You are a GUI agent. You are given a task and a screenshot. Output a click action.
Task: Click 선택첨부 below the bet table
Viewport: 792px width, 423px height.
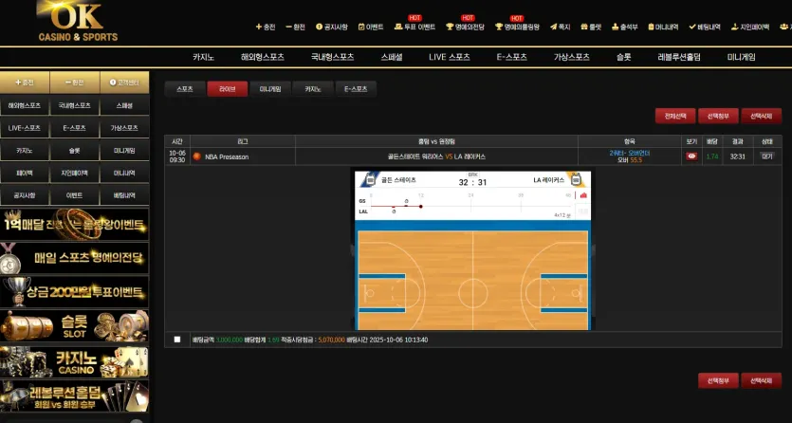718,380
